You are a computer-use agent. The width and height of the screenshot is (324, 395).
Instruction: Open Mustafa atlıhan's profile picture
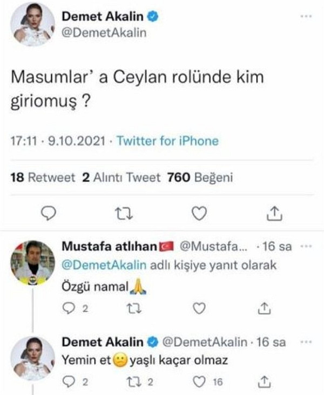33,262
